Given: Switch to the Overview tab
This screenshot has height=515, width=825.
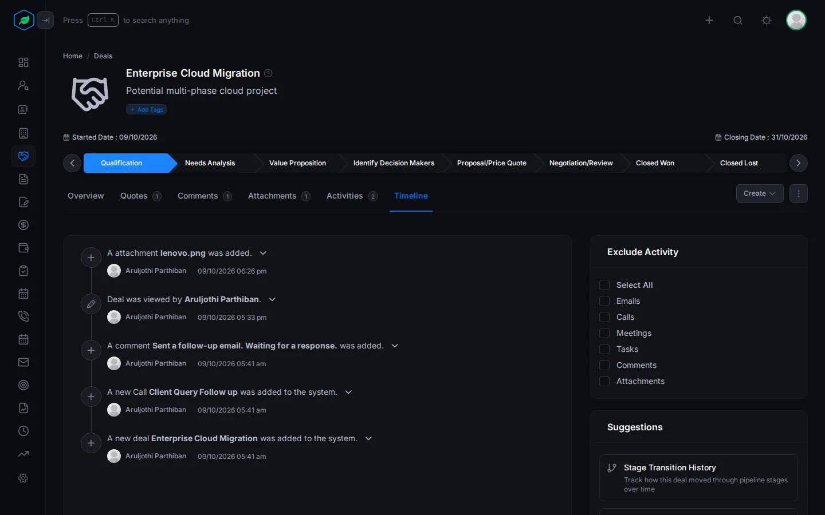Looking at the screenshot, I should coord(86,196).
